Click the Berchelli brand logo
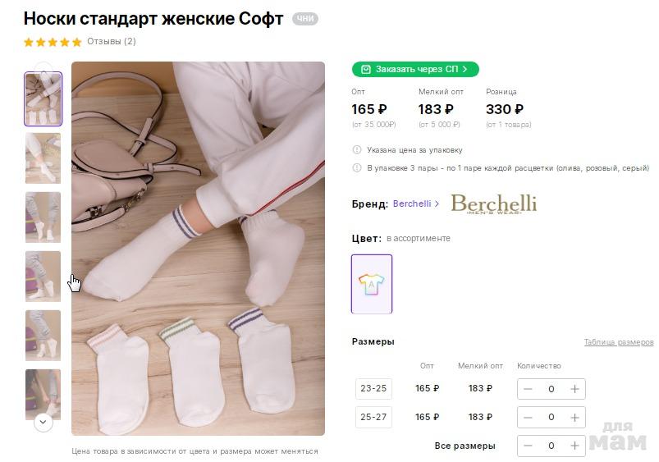Viewport: 659px width, 462px height. click(x=493, y=204)
